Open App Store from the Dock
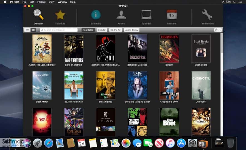This screenshot has width=246, height=150. coord(181,143)
